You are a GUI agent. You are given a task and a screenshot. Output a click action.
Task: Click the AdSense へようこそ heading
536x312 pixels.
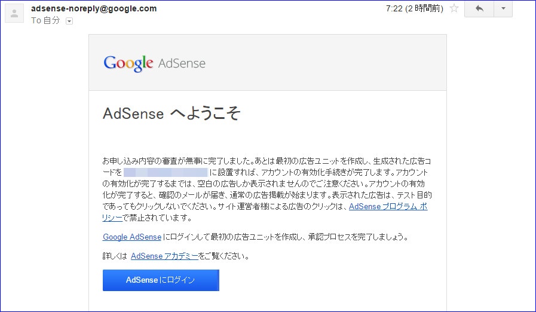pyautogui.click(x=171, y=113)
